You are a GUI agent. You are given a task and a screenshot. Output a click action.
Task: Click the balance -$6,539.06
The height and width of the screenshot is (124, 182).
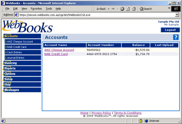point(142,50)
